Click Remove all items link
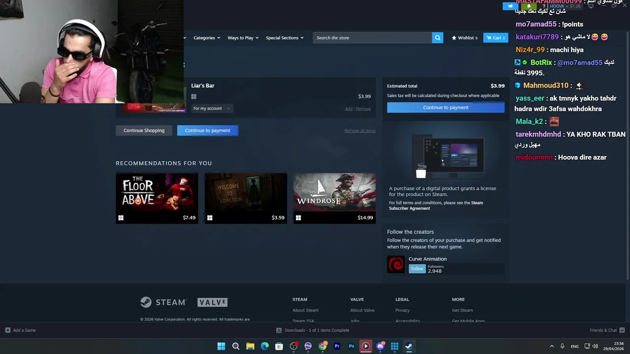 [360, 131]
